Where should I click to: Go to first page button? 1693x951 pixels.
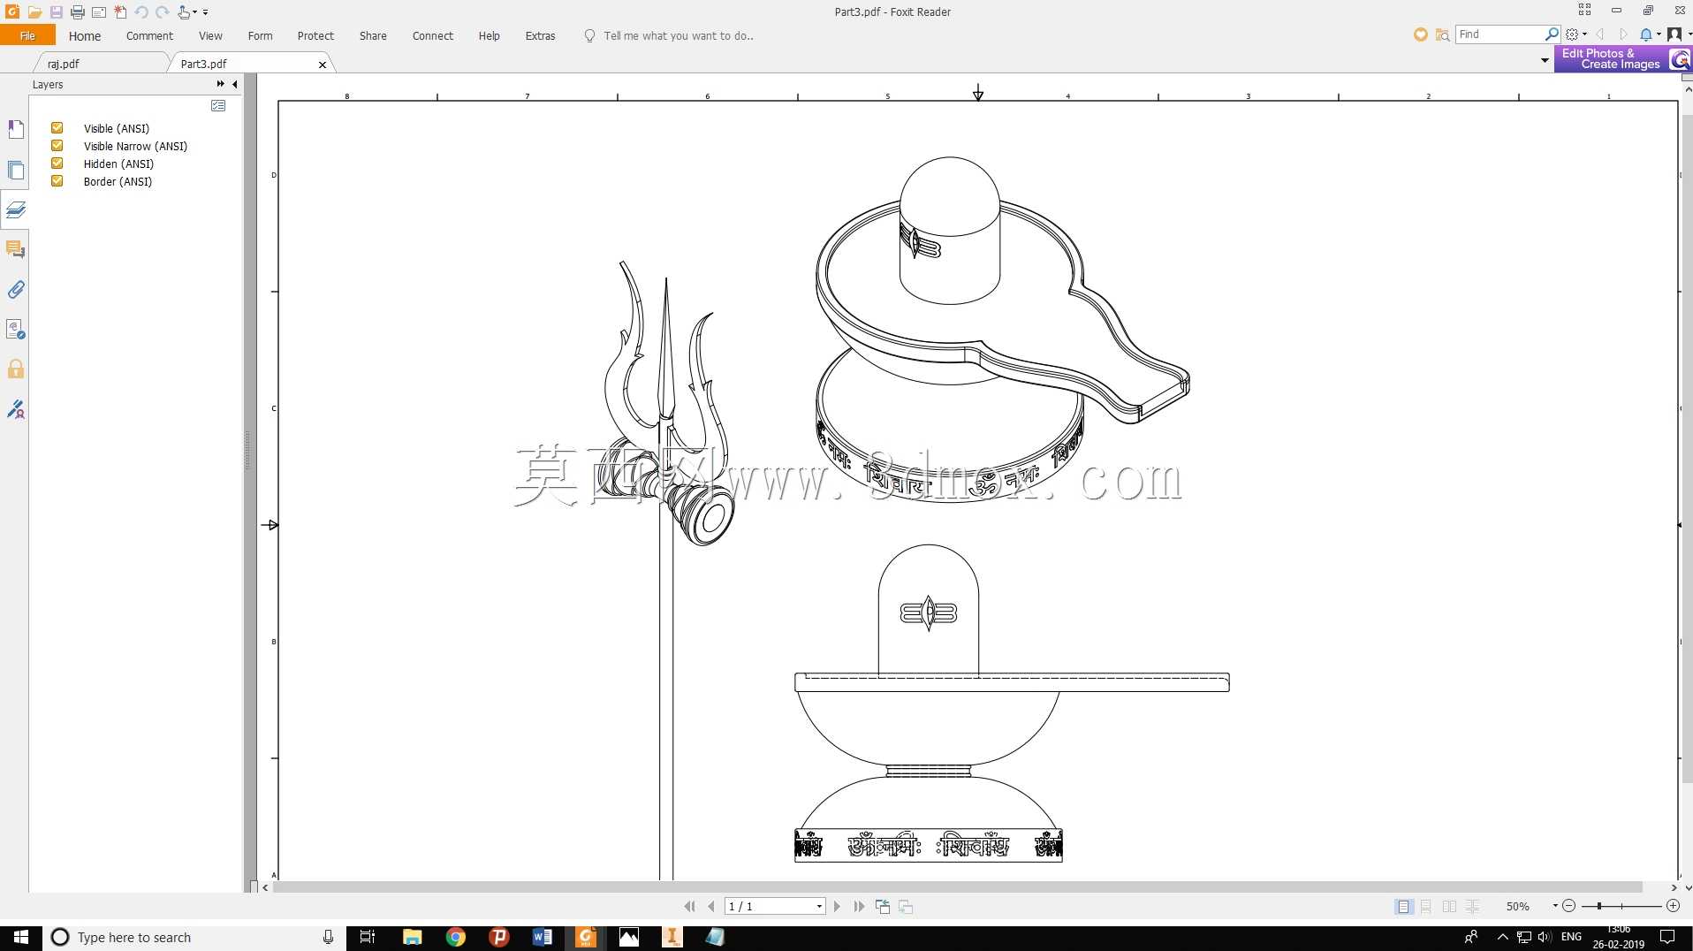pyautogui.click(x=689, y=907)
